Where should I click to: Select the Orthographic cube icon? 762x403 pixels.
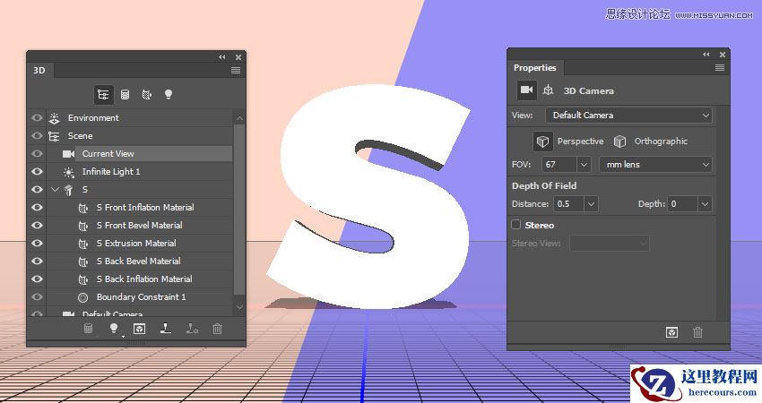619,141
